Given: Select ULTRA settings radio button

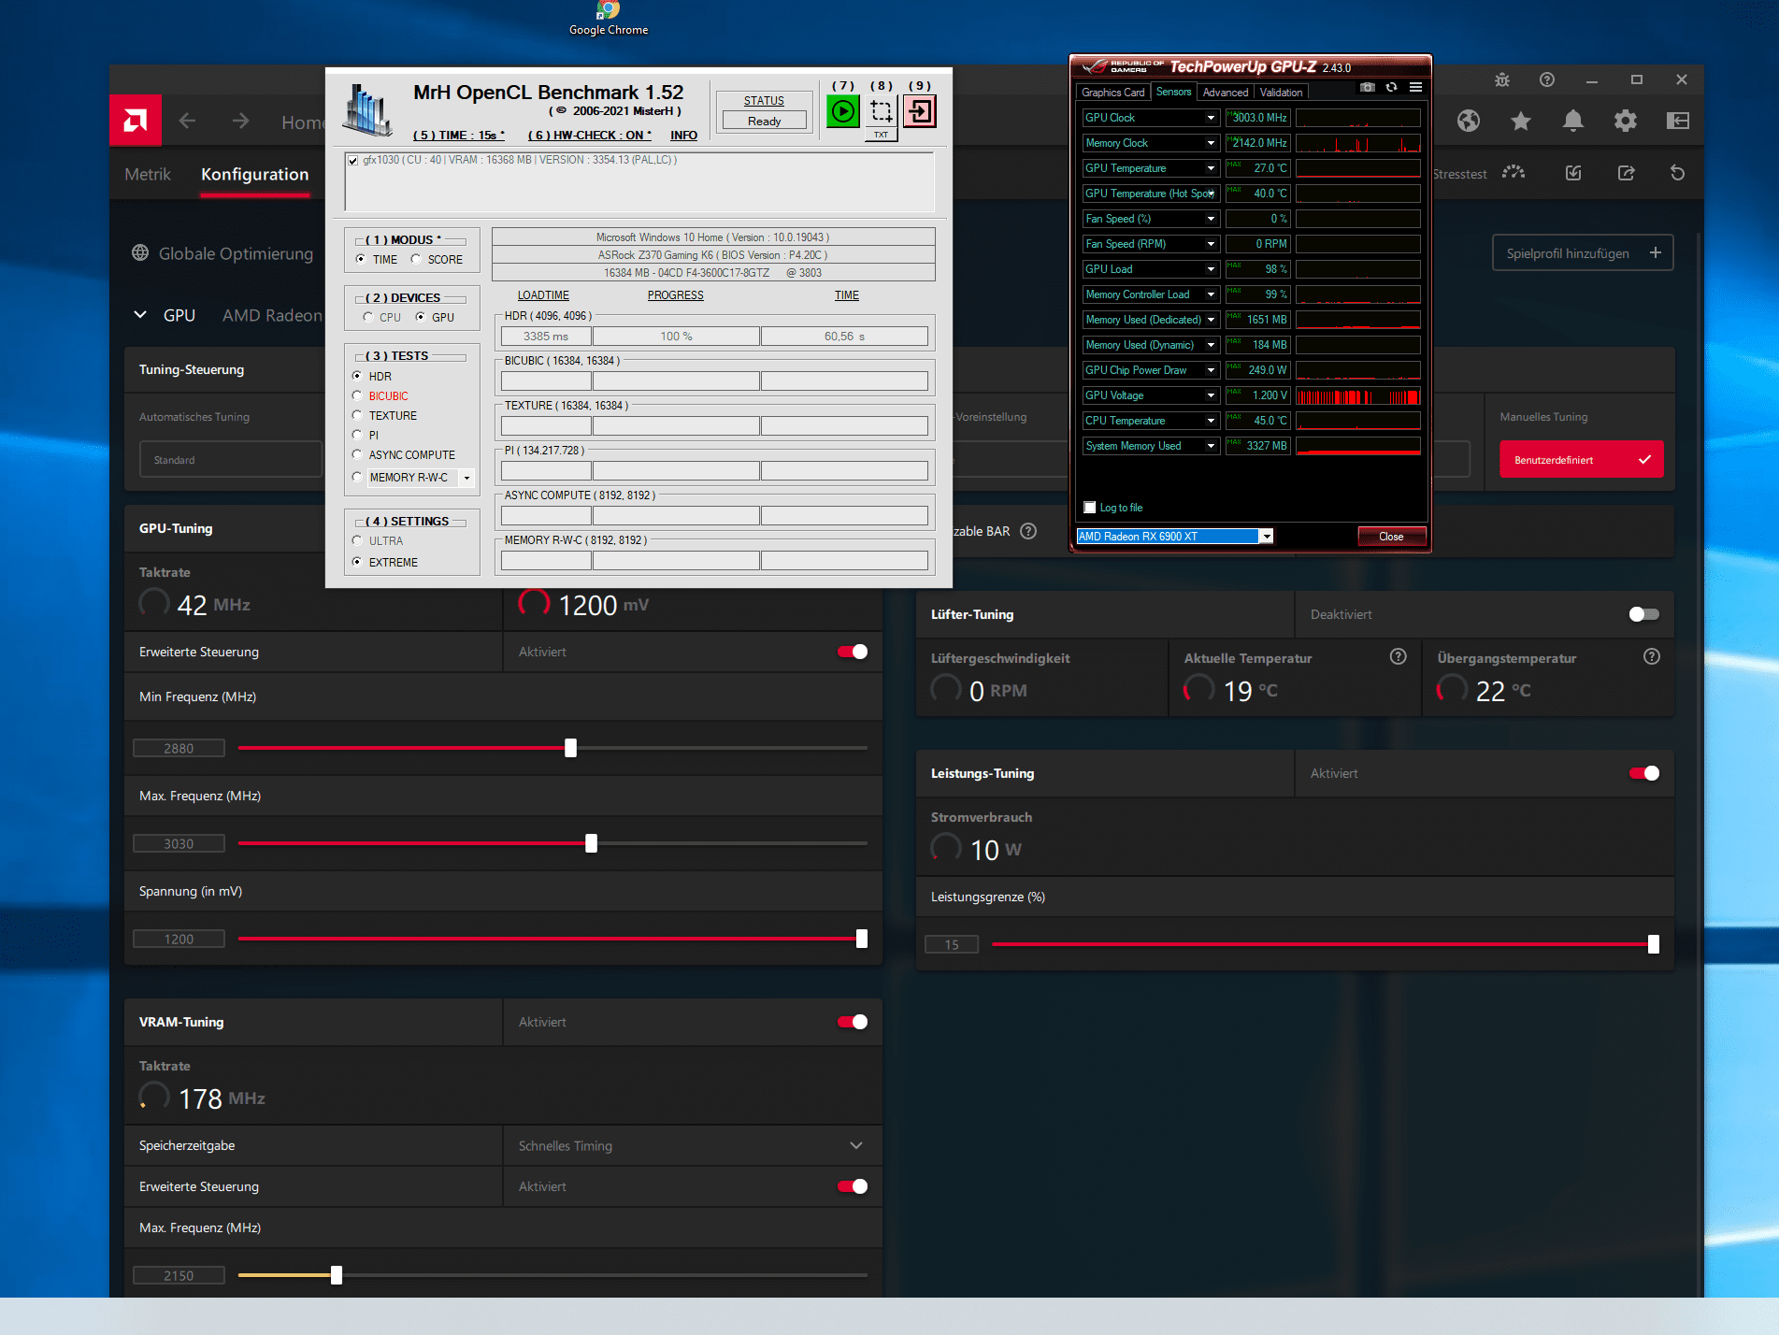Looking at the screenshot, I should 356,540.
